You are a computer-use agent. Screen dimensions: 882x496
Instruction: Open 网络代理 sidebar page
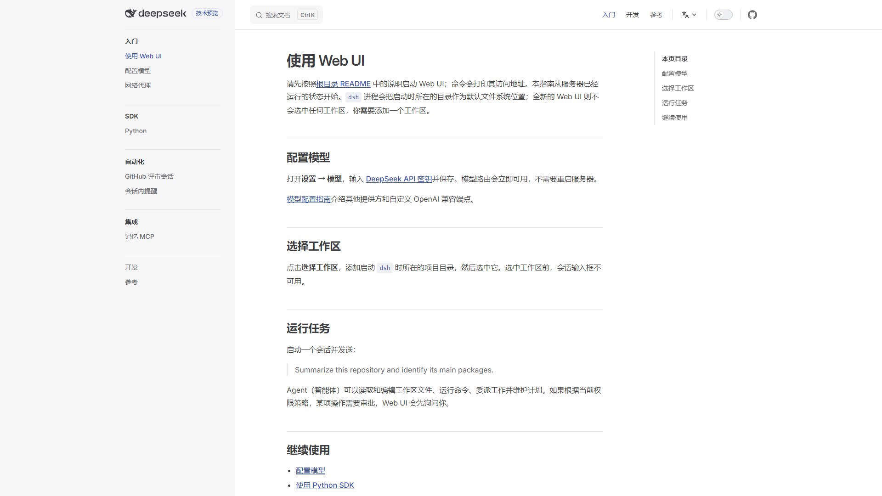138,85
